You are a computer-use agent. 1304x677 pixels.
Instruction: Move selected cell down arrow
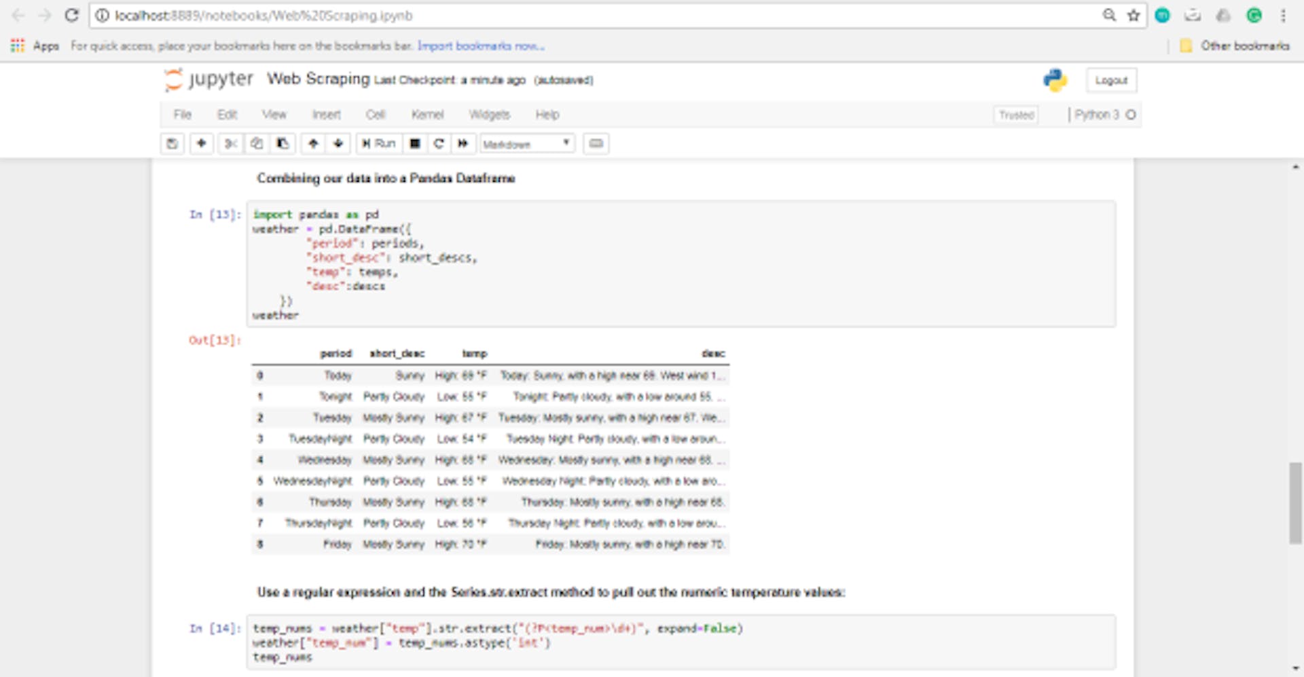coord(338,143)
